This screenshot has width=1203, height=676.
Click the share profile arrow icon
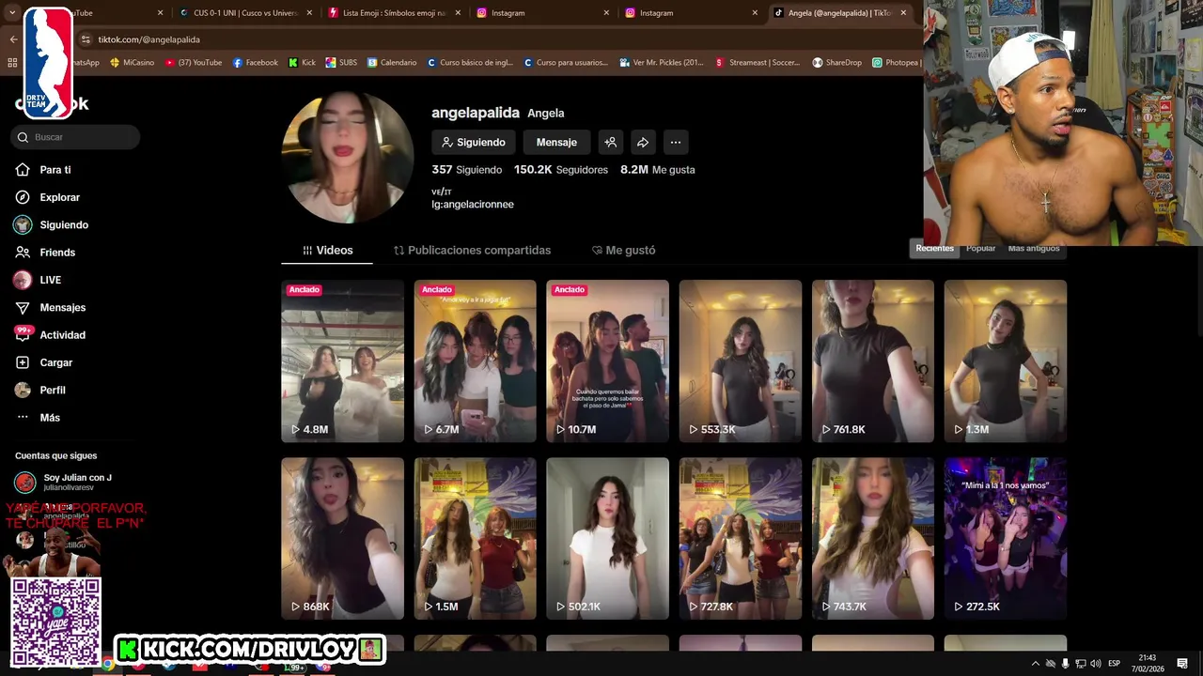click(x=643, y=143)
